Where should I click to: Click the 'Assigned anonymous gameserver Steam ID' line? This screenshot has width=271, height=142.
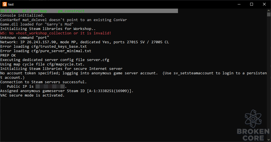click(67, 91)
